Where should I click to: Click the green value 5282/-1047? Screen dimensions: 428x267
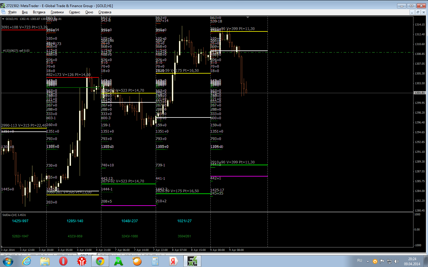tap(20, 236)
